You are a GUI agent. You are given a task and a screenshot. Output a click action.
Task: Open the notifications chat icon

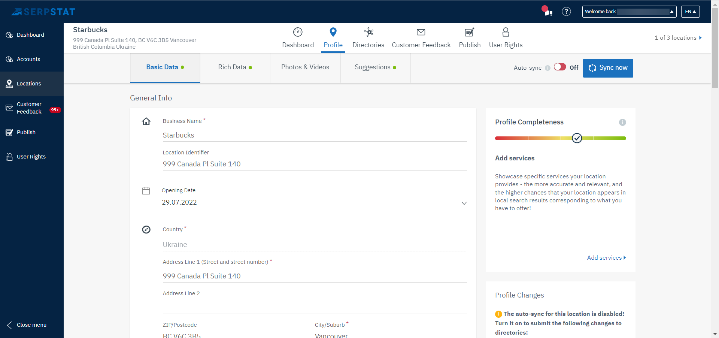pyautogui.click(x=547, y=11)
